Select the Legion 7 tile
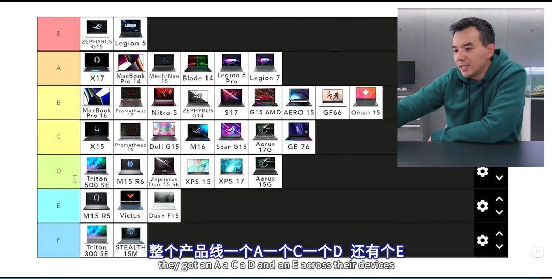The image size is (552, 279). point(265,68)
